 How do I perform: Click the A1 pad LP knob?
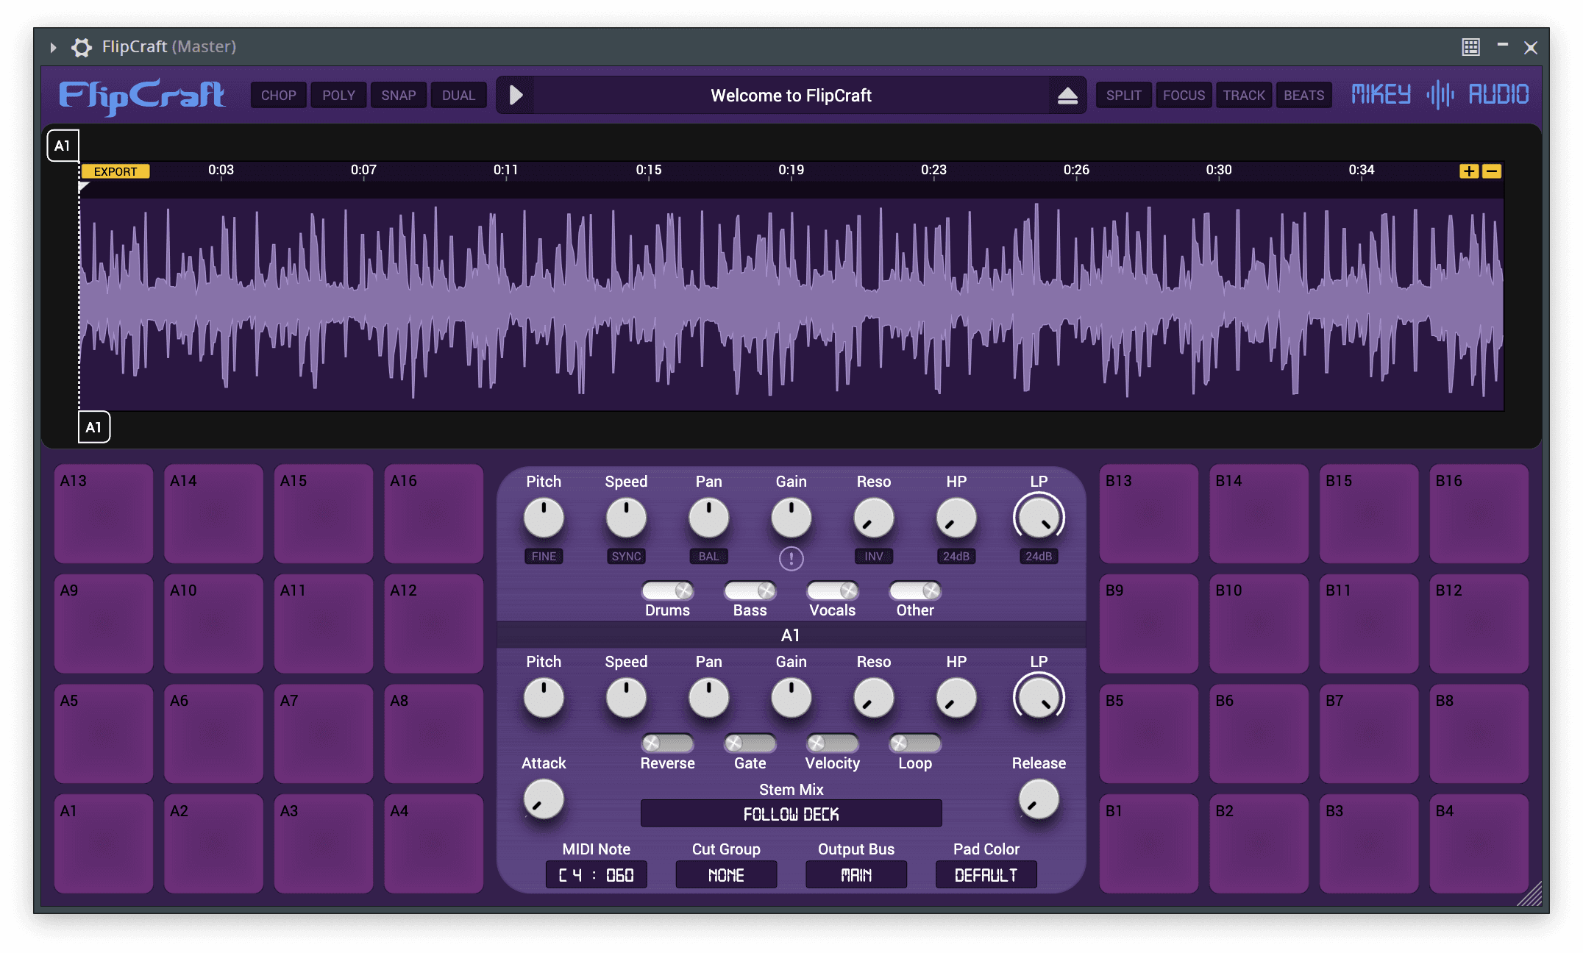tap(1039, 699)
